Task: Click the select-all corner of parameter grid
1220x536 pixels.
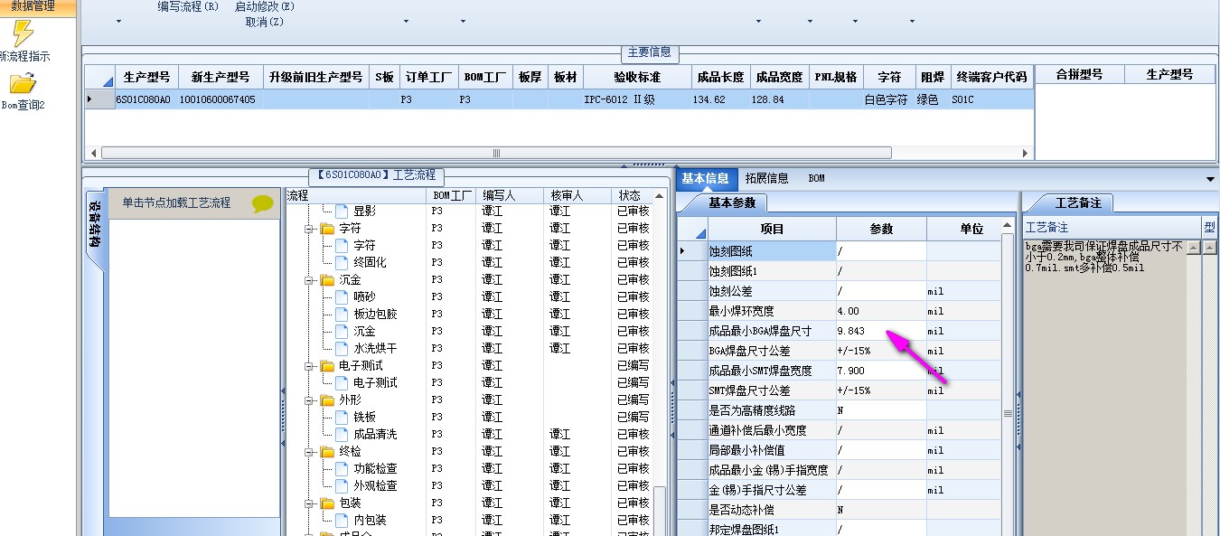Action: pos(692,229)
